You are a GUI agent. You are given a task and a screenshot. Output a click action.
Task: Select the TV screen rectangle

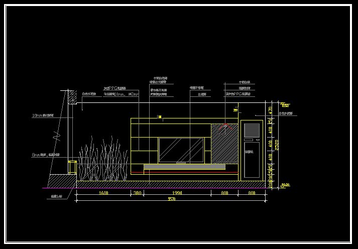[x=181, y=149]
